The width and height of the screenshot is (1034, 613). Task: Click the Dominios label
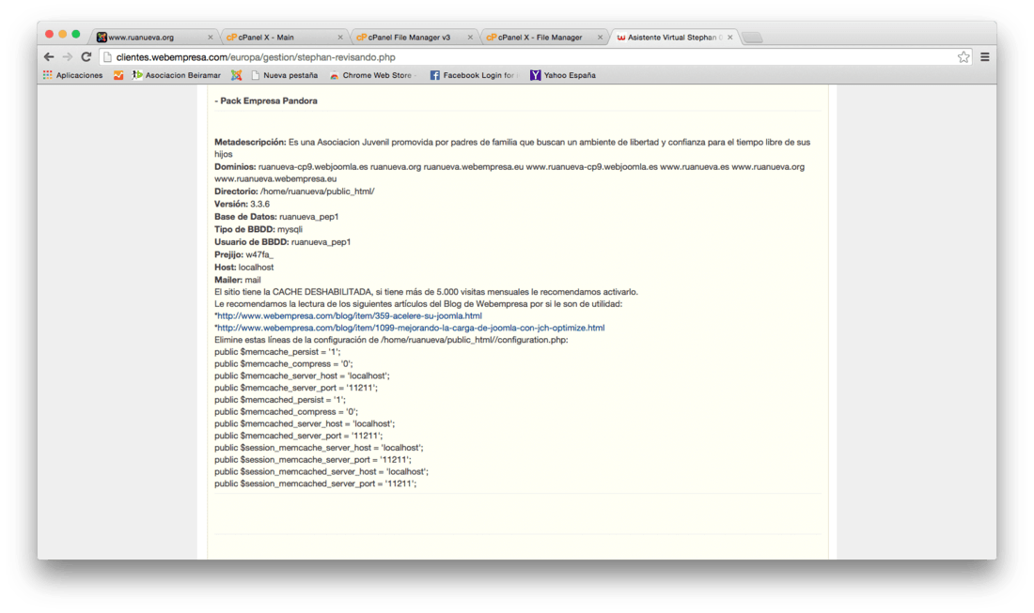(x=235, y=167)
